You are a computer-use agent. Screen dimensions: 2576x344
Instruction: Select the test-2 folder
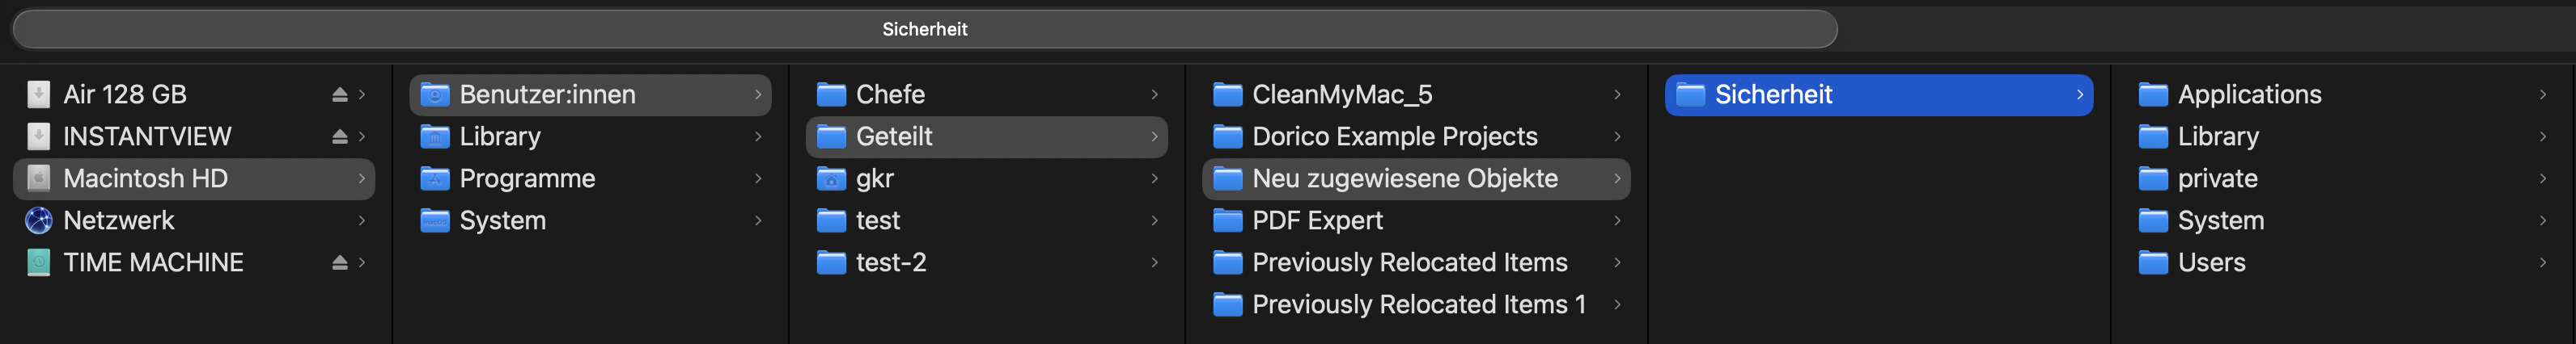pos(890,262)
